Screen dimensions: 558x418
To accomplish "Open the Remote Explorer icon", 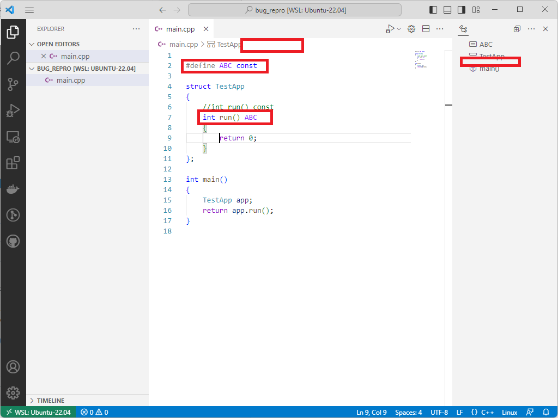I will 13,137.
